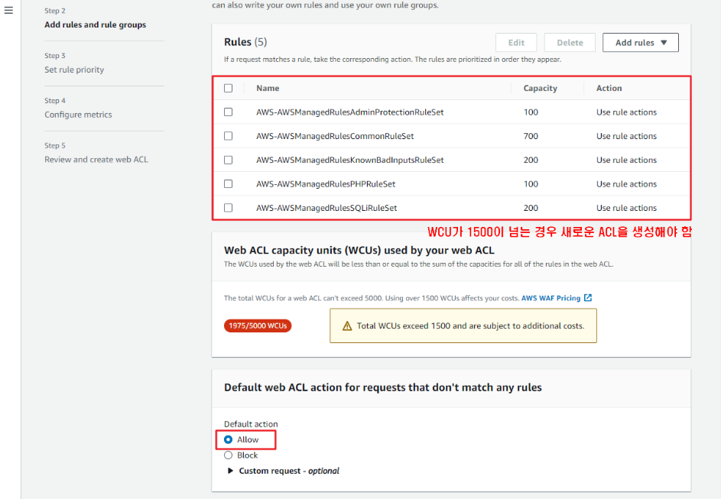Go to Step 5 Review and create web ACL
The height and width of the screenshot is (499, 721).
[96, 160]
